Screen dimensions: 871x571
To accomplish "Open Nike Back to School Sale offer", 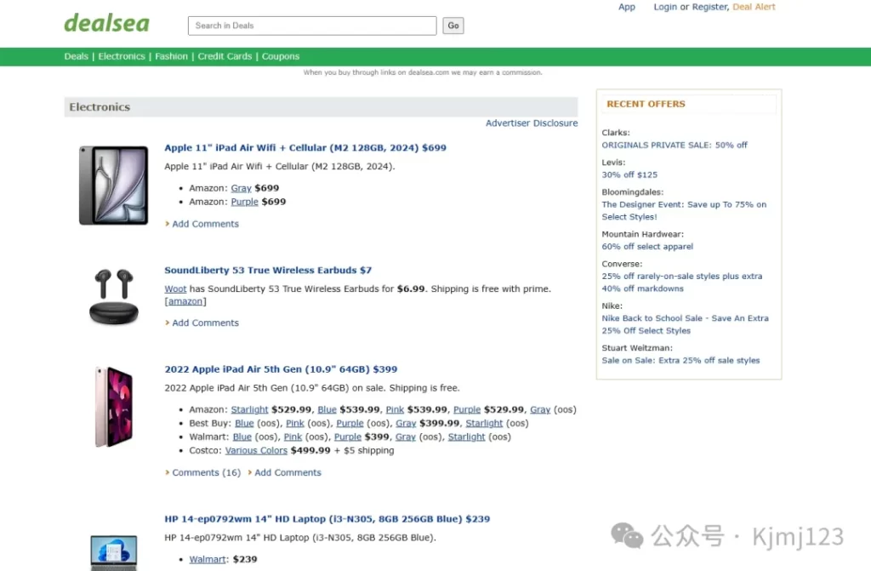I will [x=685, y=324].
